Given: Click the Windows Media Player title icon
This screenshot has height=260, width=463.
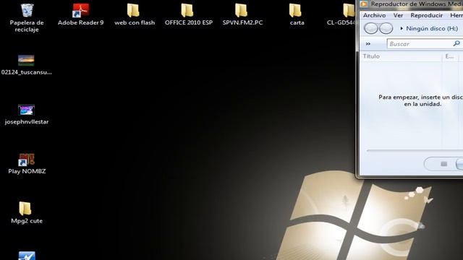Looking at the screenshot, I should coord(364,4).
